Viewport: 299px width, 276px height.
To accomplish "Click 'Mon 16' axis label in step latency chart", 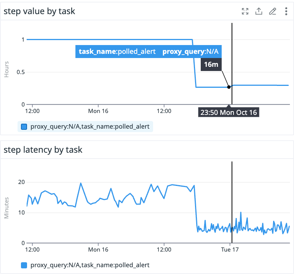I will tap(98, 250).
